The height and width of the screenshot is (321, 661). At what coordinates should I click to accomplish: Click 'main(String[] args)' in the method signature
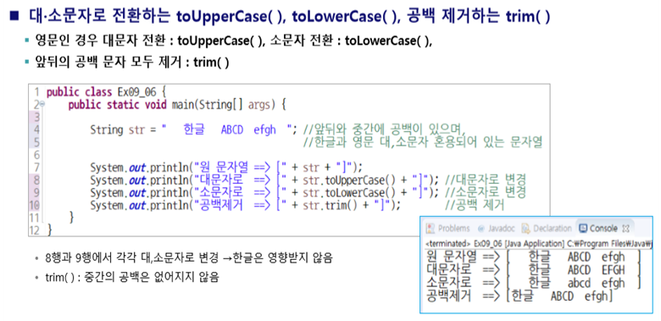pos(224,104)
